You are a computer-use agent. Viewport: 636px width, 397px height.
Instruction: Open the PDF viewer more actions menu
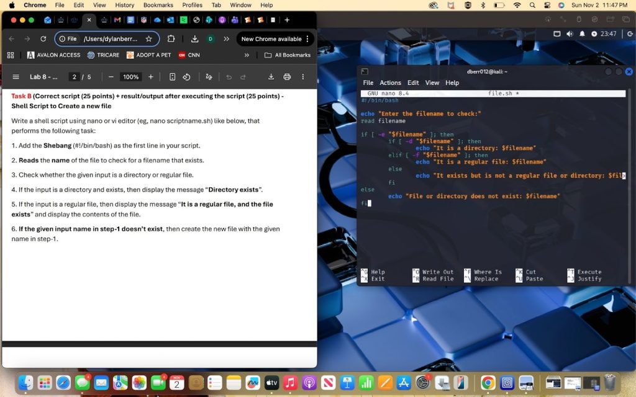click(303, 77)
